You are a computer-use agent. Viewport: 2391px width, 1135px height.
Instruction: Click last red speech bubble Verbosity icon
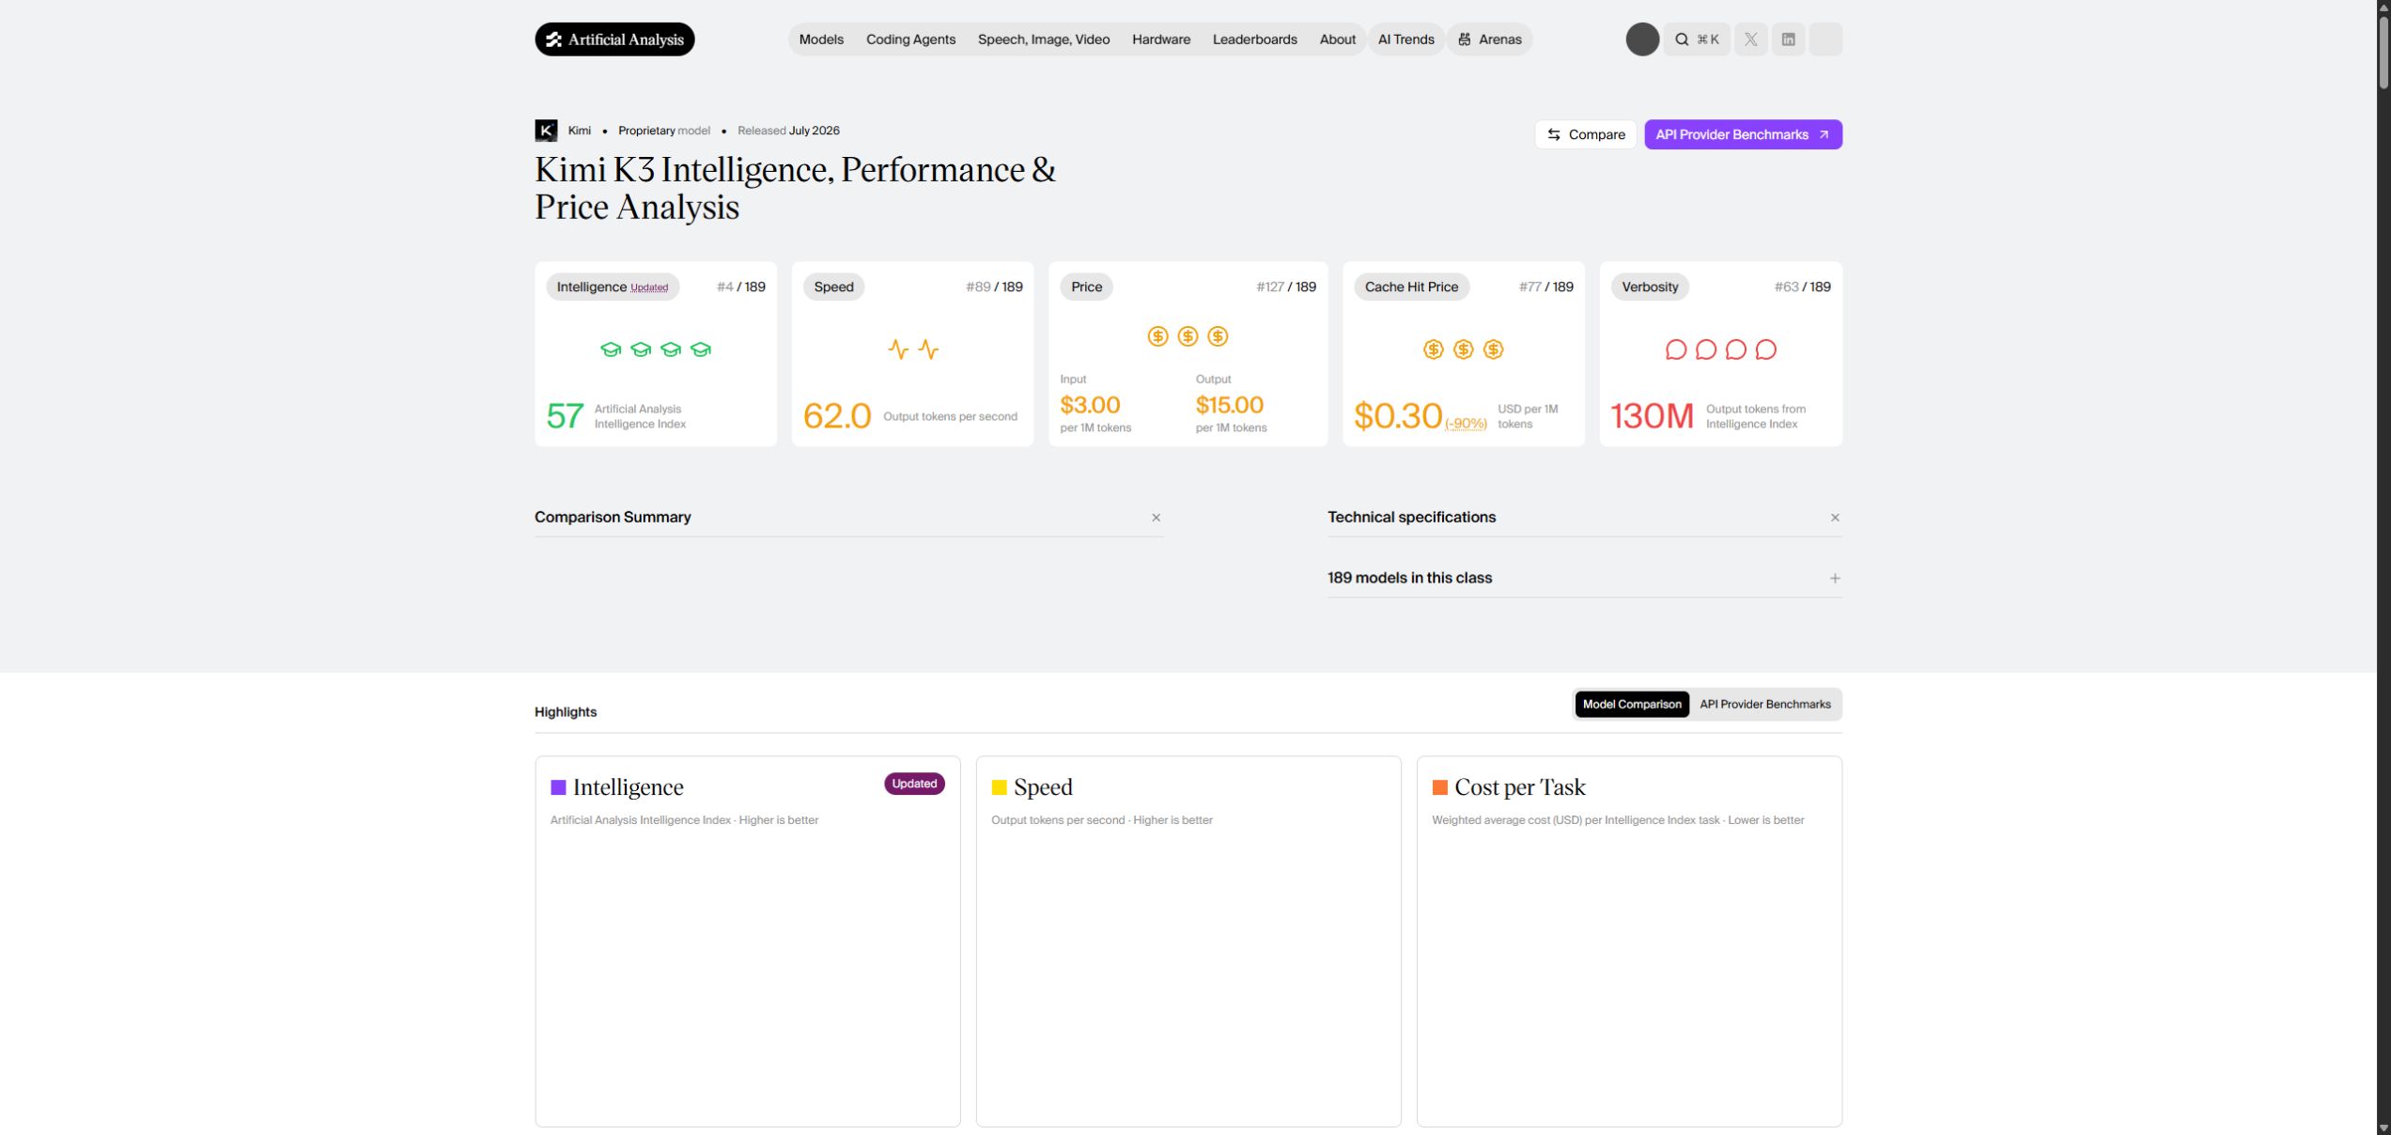tap(1765, 350)
